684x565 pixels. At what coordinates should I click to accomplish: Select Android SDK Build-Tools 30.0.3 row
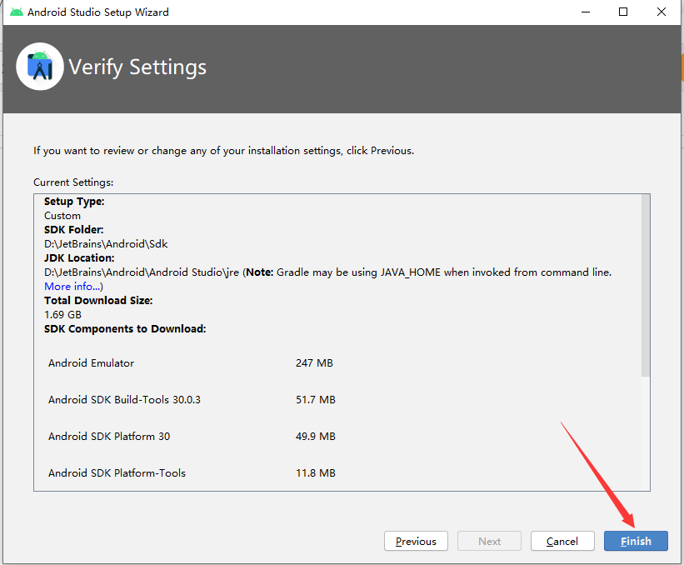click(192, 400)
